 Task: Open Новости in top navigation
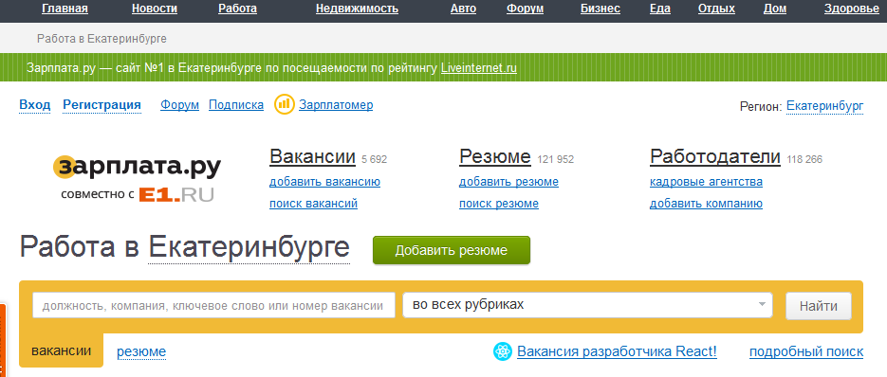click(155, 9)
